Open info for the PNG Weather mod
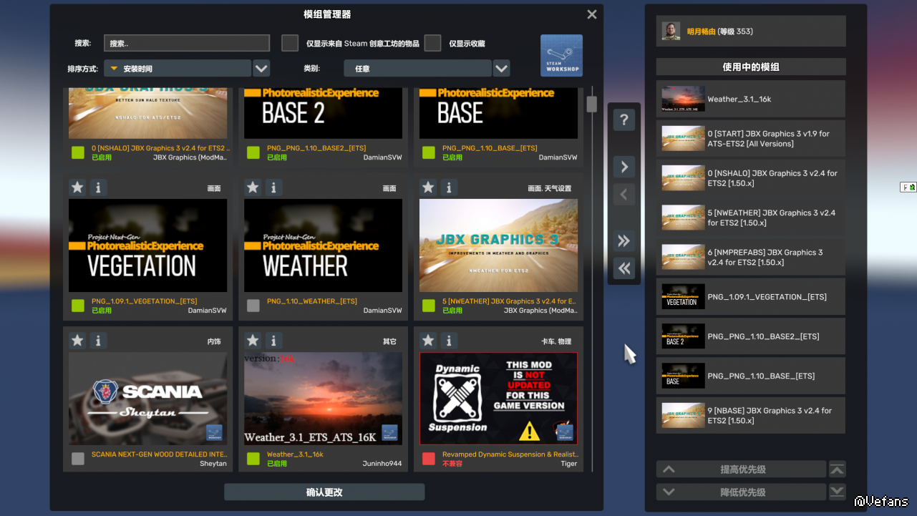This screenshot has width=917, height=516. pos(273,188)
